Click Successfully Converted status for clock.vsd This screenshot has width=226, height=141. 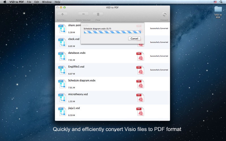coord(159,42)
